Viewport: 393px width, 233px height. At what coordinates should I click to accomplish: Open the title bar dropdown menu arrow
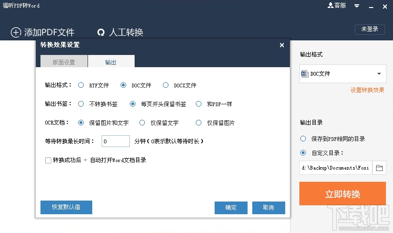tap(357, 6)
